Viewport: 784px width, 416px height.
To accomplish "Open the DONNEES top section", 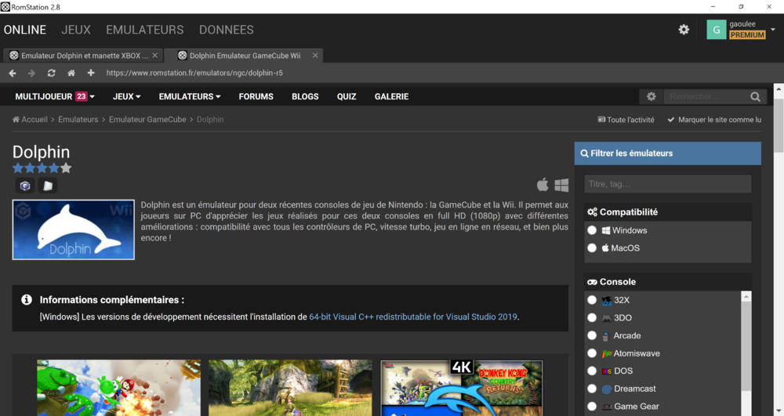I will pos(226,30).
